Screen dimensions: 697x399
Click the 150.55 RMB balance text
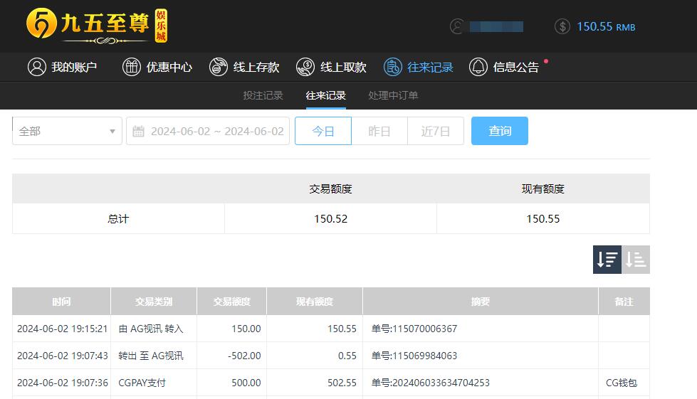coord(605,26)
